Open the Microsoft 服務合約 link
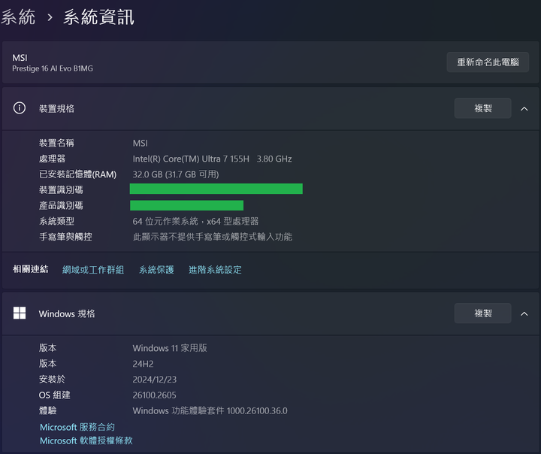 77,427
